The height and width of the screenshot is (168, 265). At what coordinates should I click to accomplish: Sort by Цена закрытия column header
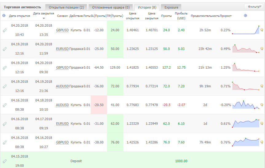(x=152, y=16)
